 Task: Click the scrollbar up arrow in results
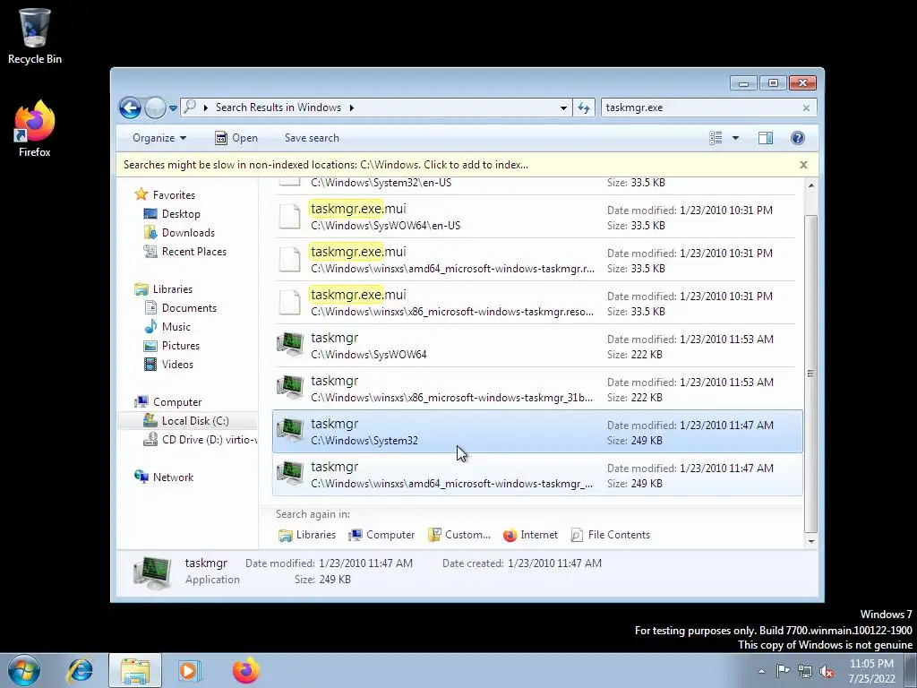811,185
